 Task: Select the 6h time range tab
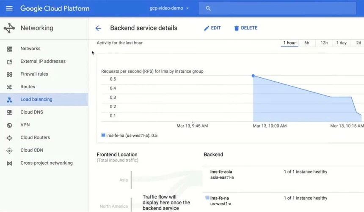click(x=307, y=43)
